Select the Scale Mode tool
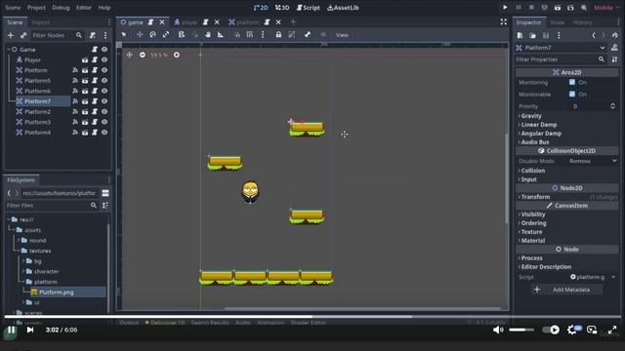This screenshot has height=351, width=625. (166, 35)
